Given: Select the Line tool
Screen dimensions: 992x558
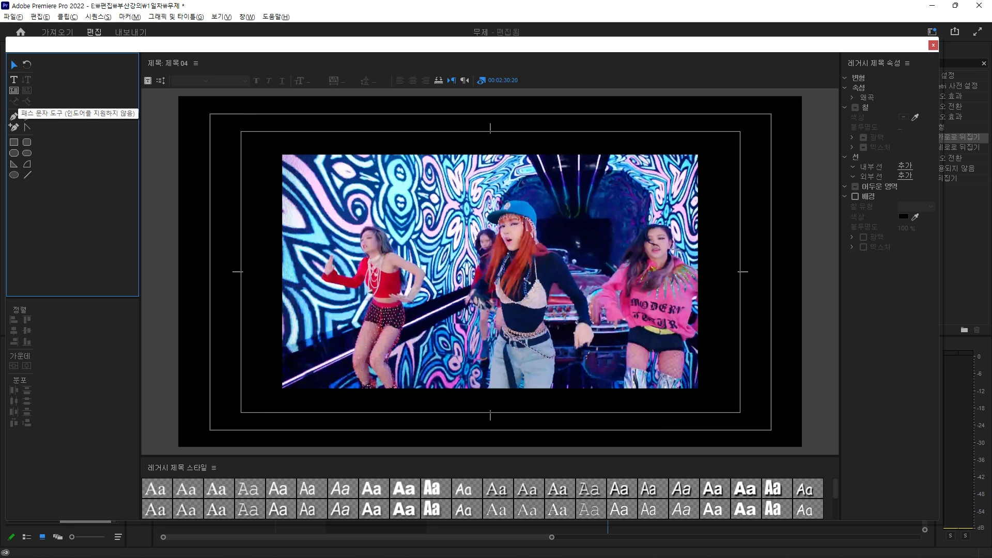Looking at the screenshot, I should click(x=27, y=175).
